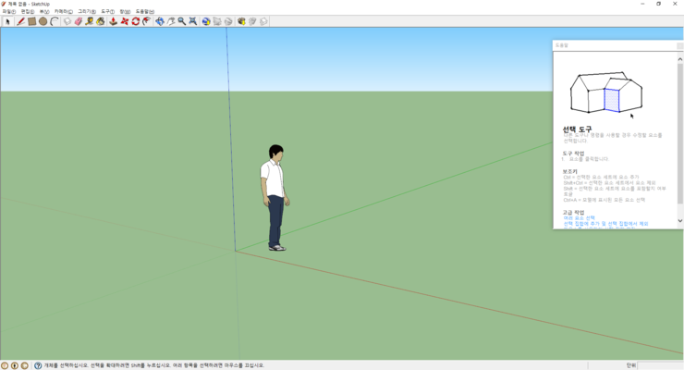684x370 pixels.
Task: Click the Zoom Extents icon
Action: (193, 21)
